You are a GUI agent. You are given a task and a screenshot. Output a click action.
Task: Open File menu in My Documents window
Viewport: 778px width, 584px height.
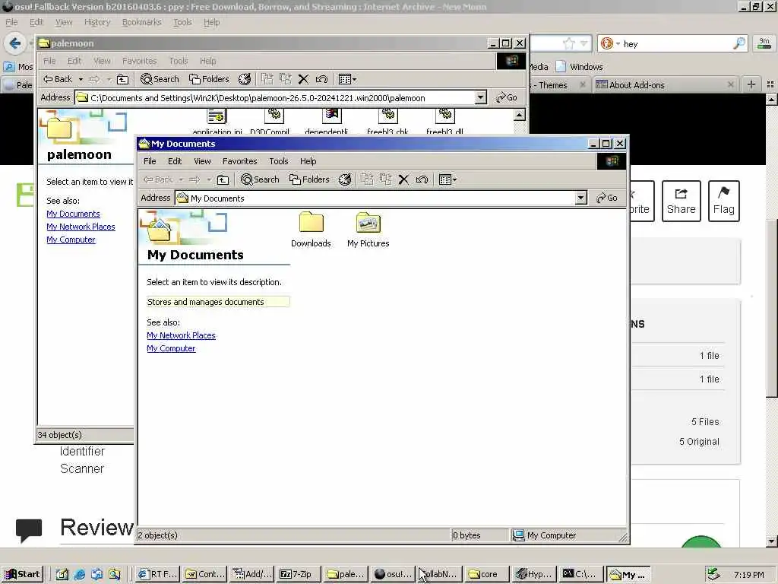pyautogui.click(x=150, y=161)
